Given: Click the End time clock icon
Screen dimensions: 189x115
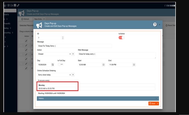Looking at the screenshot, I should (x=134, y=65).
